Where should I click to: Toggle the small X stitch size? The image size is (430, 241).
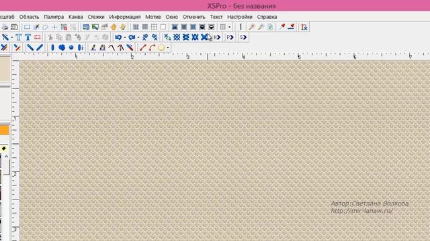click(167, 37)
